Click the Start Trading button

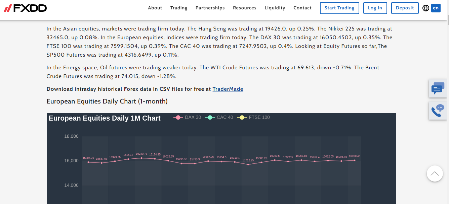[x=339, y=8]
